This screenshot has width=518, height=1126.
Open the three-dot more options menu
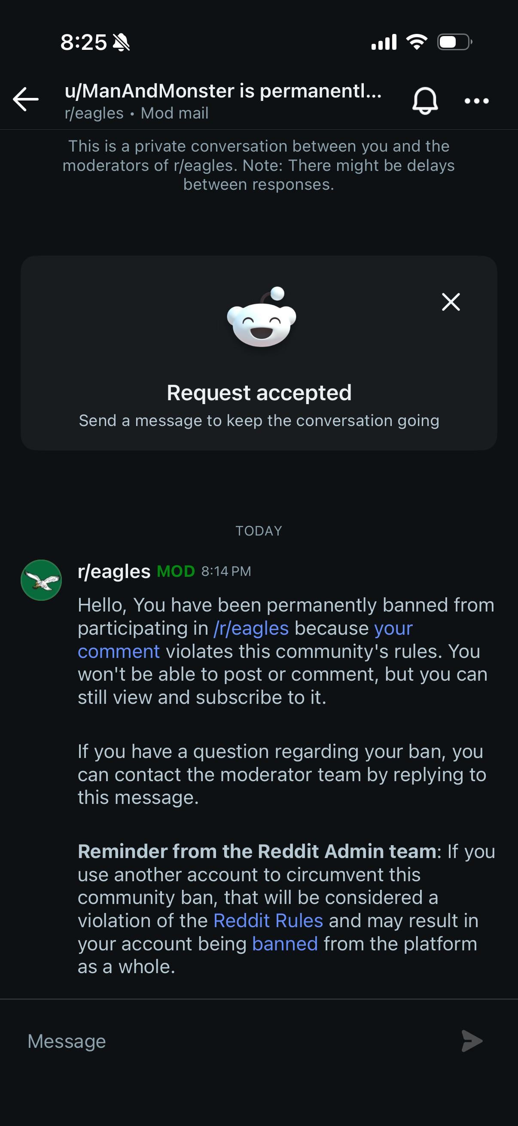pyautogui.click(x=476, y=101)
